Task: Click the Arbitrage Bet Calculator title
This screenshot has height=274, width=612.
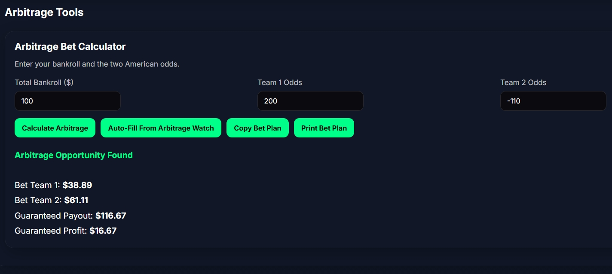Action: click(70, 46)
